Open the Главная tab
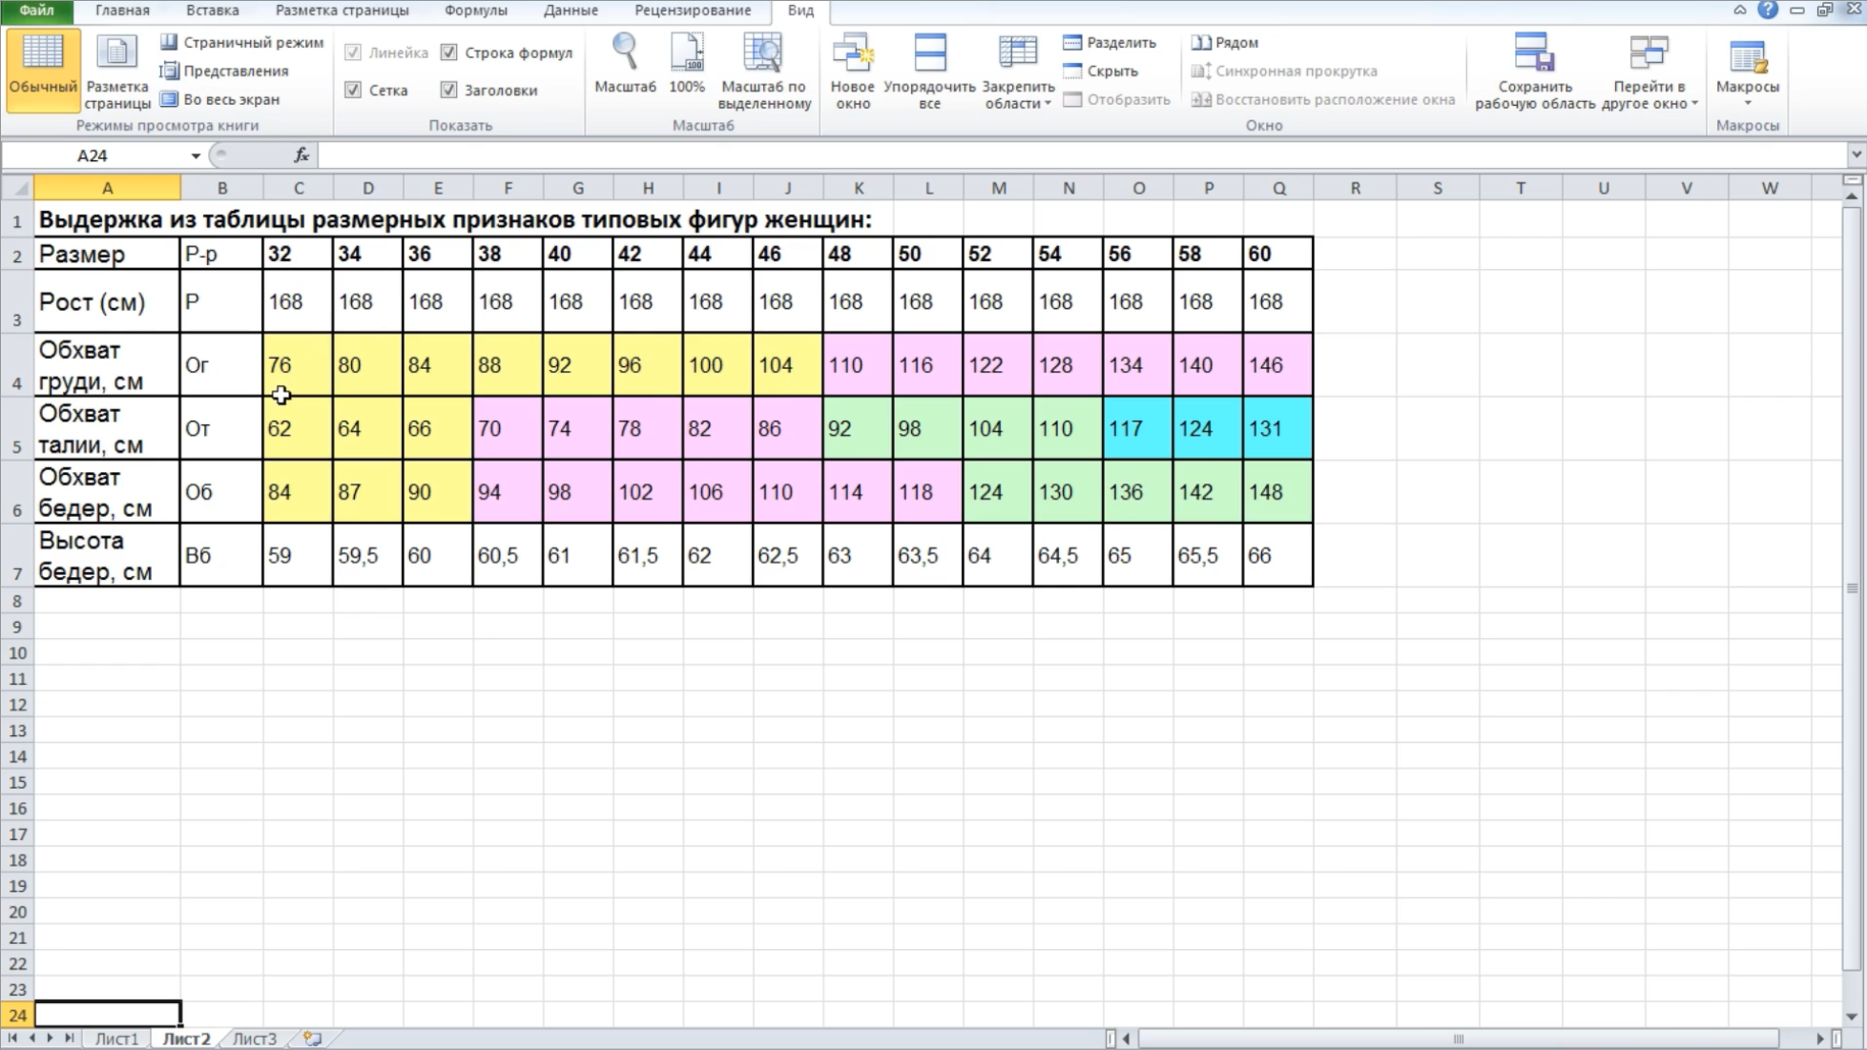Image resolution: width=1867 pixels, height=1050 pixels. (x=122, y=10)
